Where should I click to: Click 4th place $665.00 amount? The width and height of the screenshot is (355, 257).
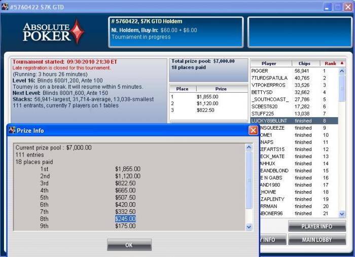point(125,190)
